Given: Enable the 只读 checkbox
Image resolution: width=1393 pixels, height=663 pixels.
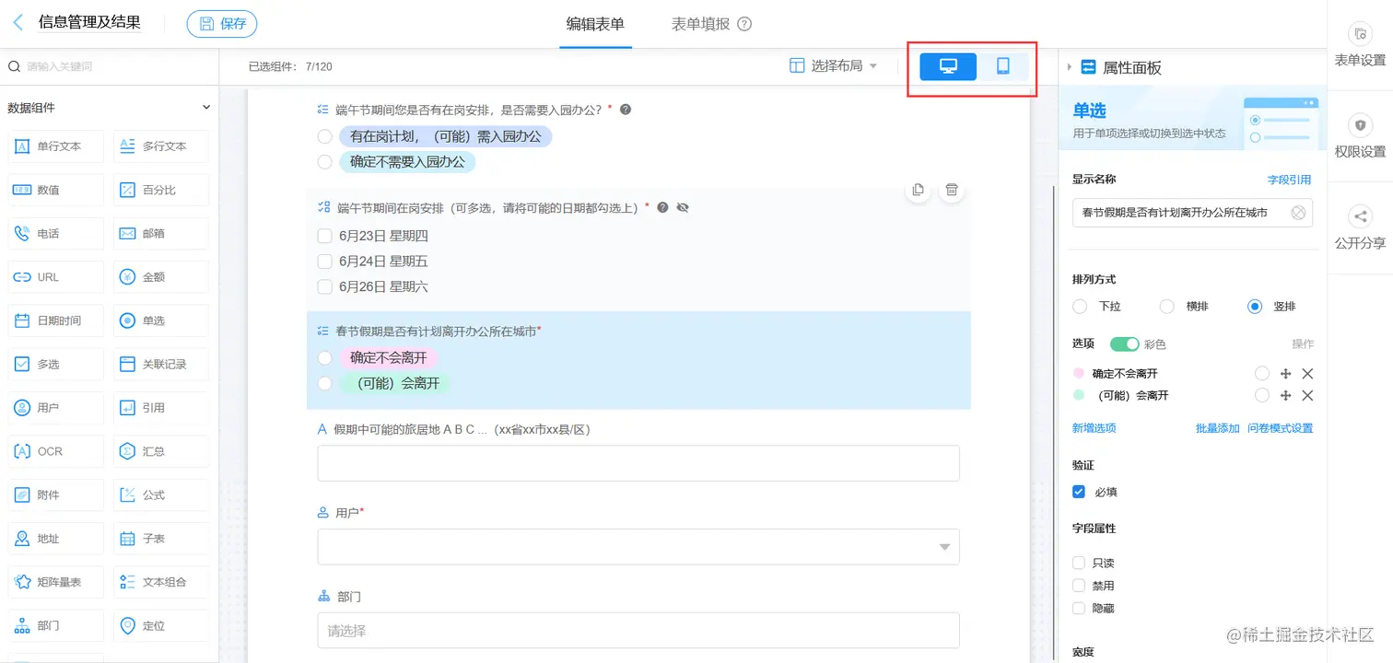Looking at the screenshot, I should pos(1078,563).
